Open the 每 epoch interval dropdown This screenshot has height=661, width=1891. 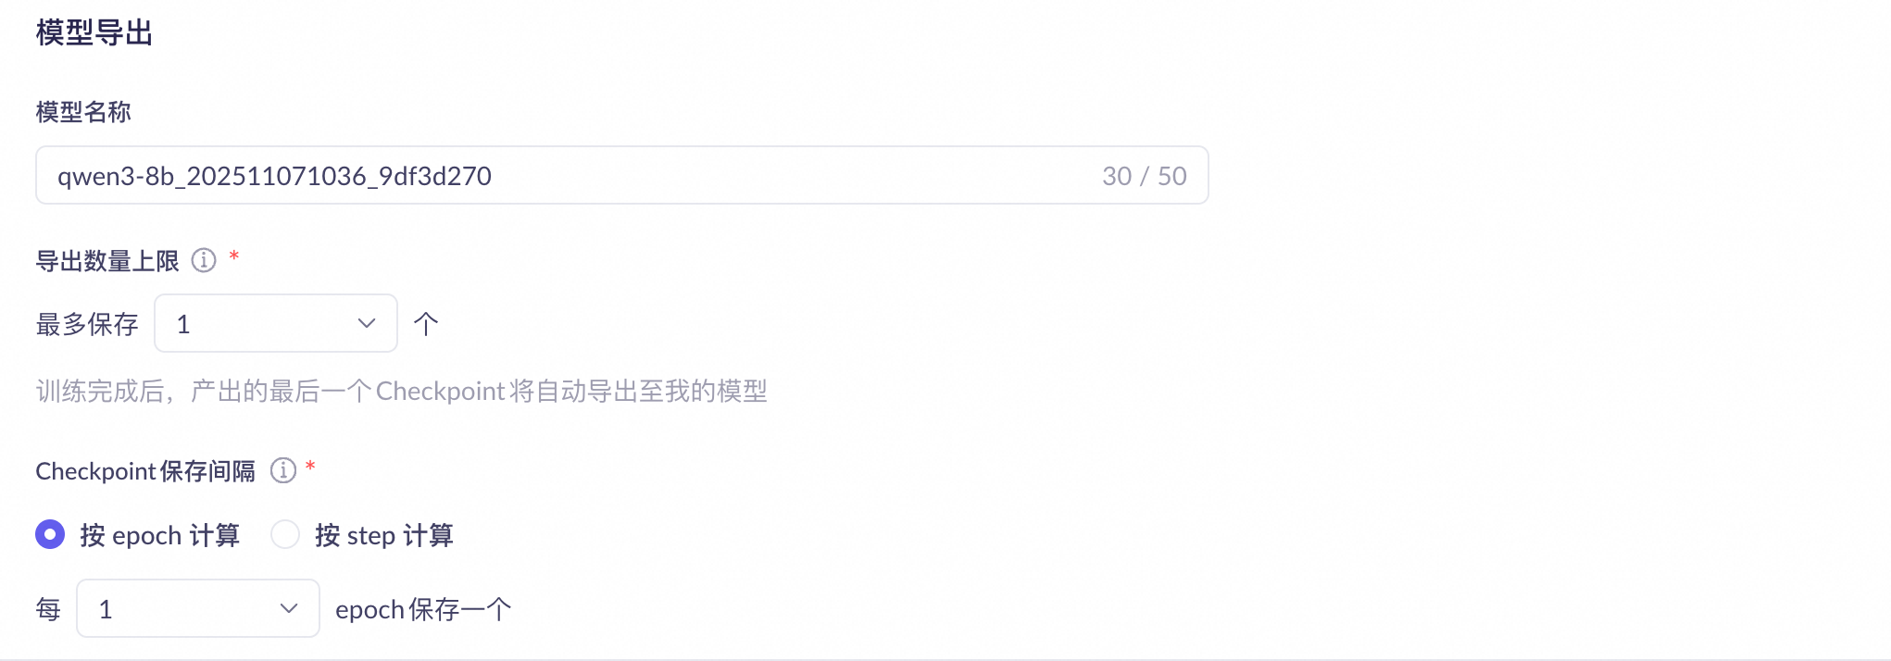(198, 608)
